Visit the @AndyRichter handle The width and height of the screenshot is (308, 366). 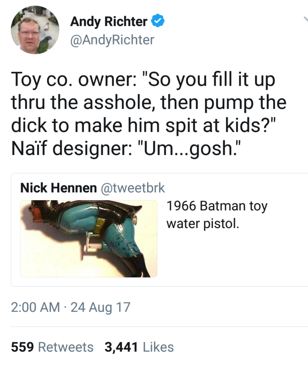pos(112,40)
